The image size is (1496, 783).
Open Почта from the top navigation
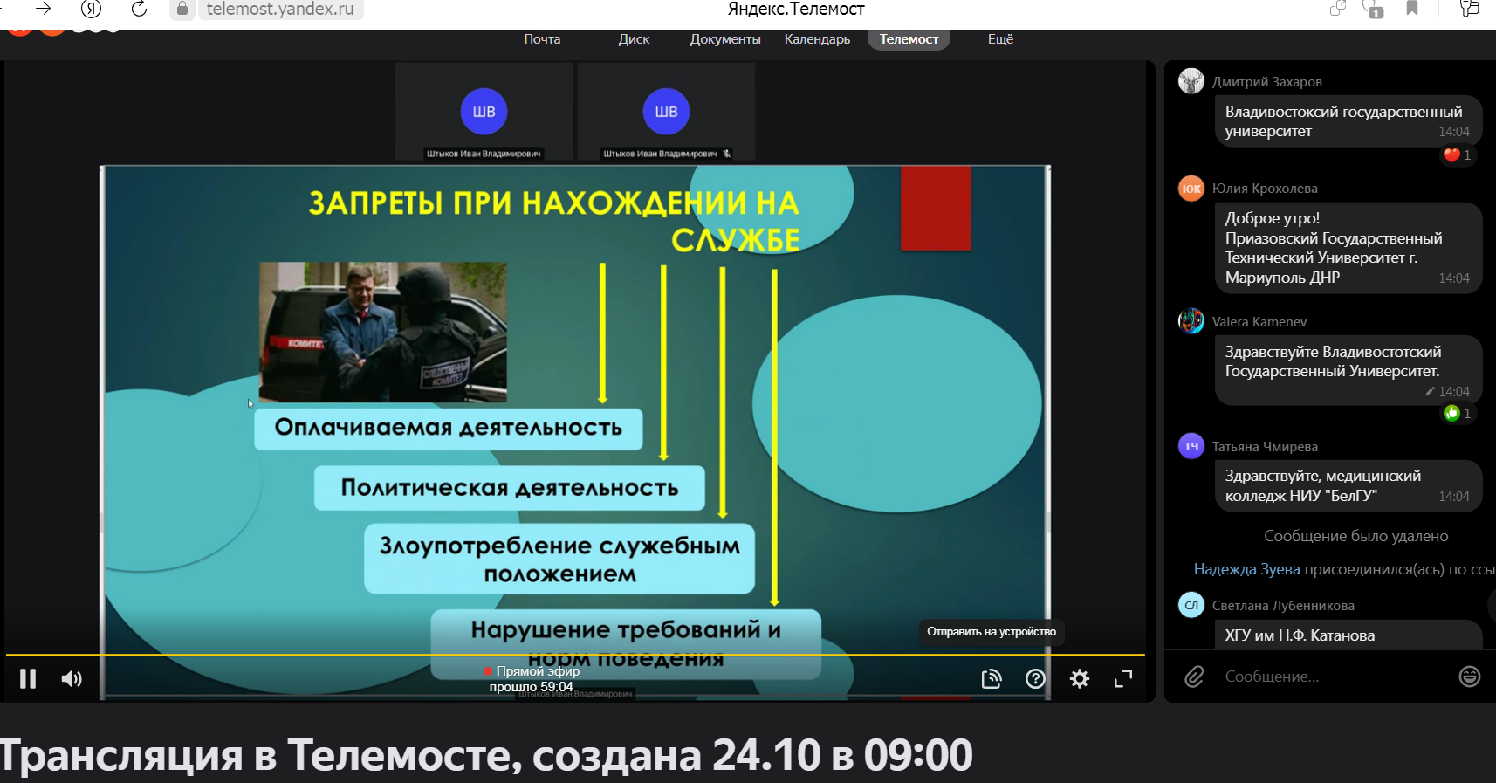[x=542, y=39]
